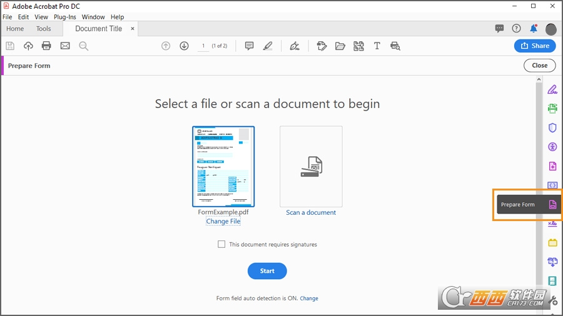Close the Prepare Form toolbar
563x316 pixels.
pos(540,66)
